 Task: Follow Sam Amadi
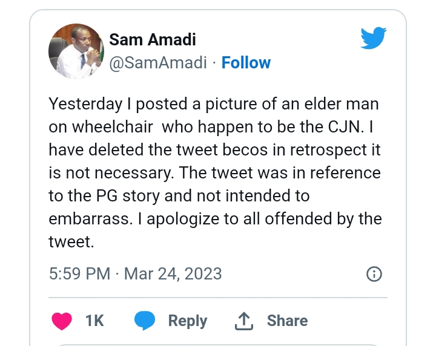[246, 63]
